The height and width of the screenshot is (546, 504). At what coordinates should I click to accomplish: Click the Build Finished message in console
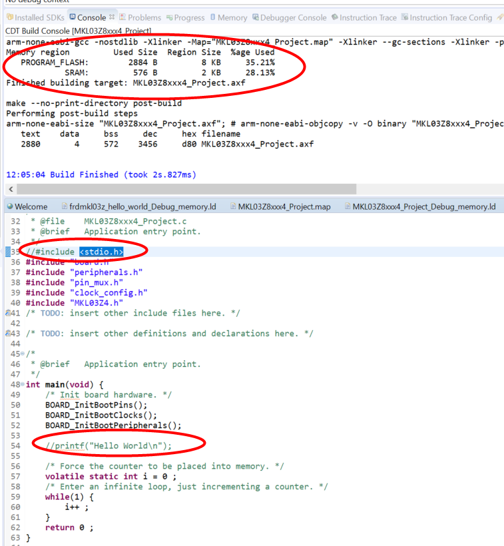tap(101, 174)
